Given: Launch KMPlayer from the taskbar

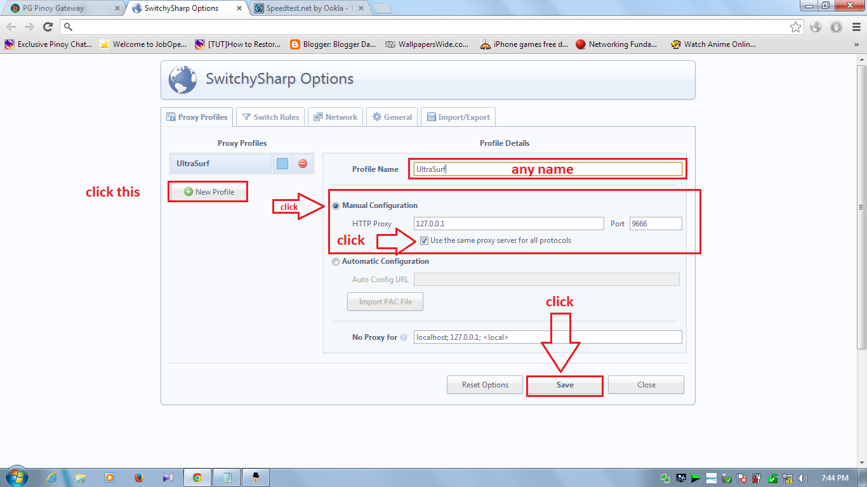Looking at the screenshot, I should (168, 477).
